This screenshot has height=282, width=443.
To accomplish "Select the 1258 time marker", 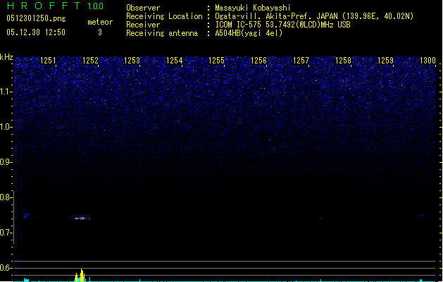I will click(x=343, y=61).
